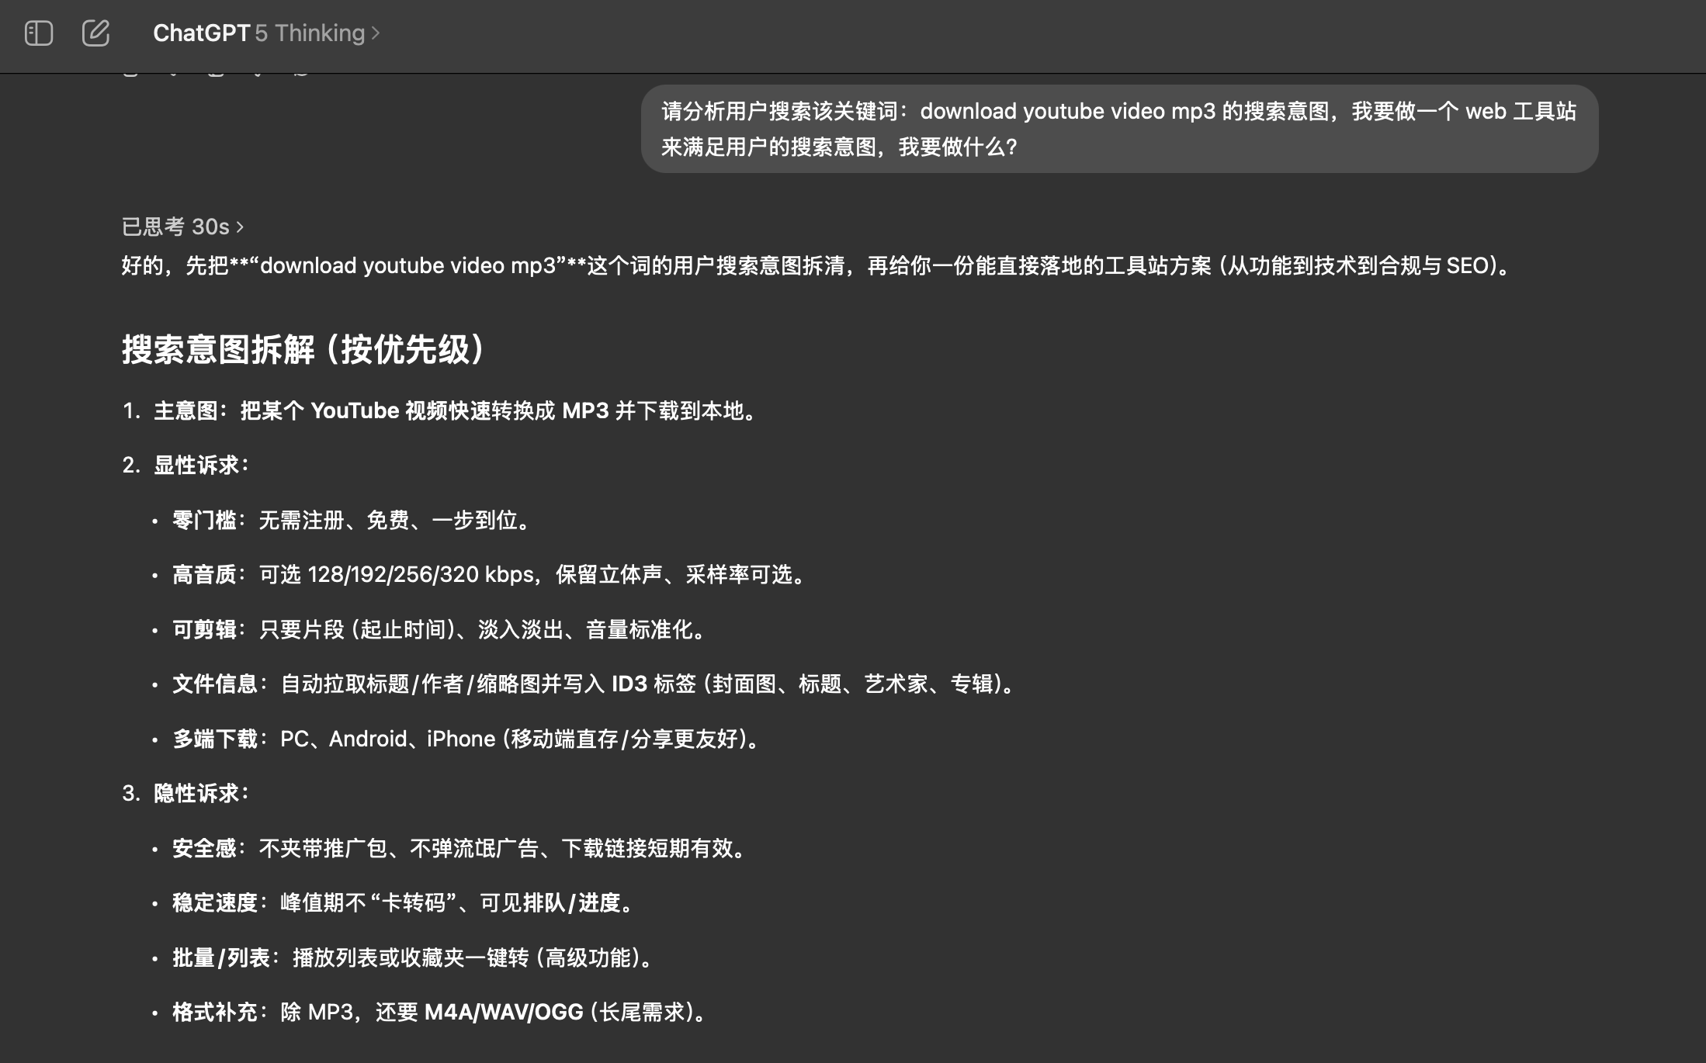Open the ChatGPT 5 Thinking model selector
1706x1063 pixels.
tap(265, 33)
